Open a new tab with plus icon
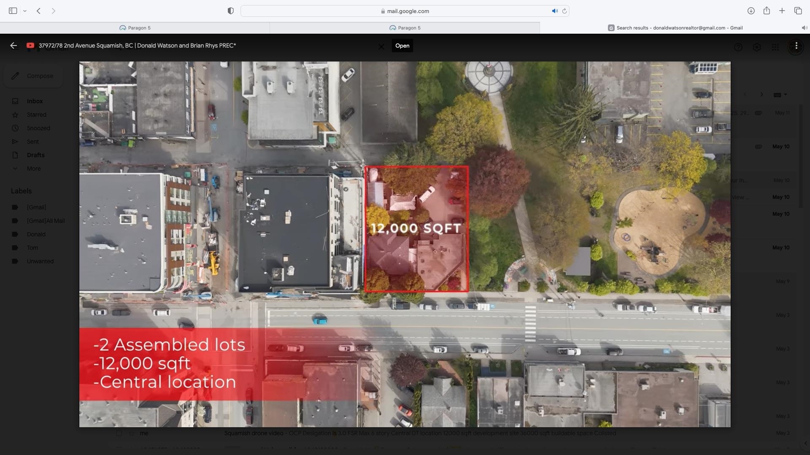810x455 pixels. tap(782, 11)
